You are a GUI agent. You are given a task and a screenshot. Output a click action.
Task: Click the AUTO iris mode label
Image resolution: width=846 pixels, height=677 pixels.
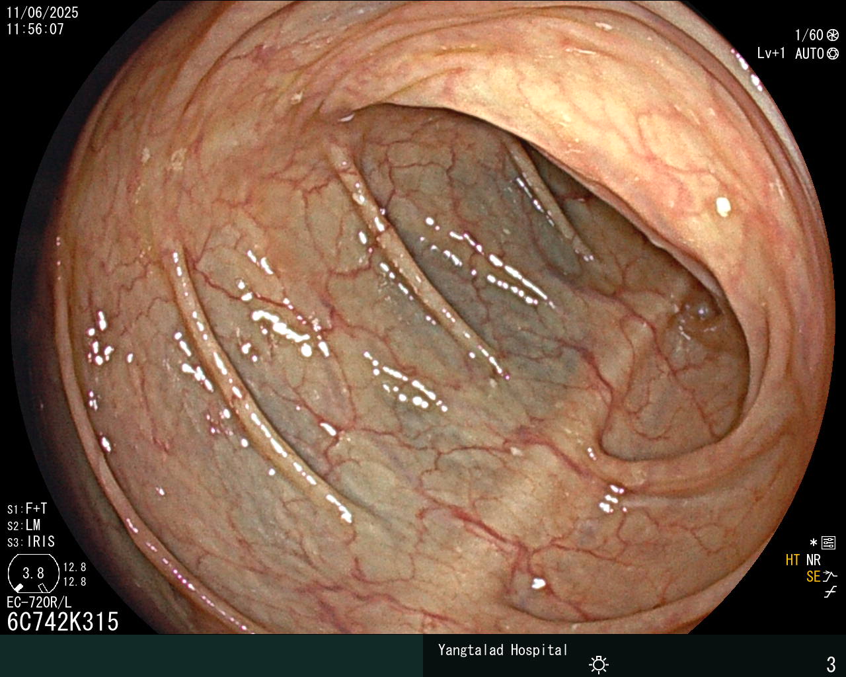coord(810,54)
